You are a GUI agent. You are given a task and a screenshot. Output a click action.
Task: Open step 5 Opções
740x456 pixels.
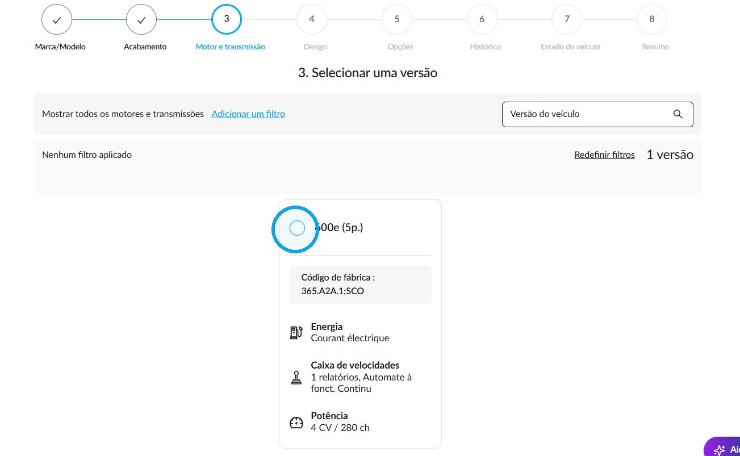click(x=397, y=19)
